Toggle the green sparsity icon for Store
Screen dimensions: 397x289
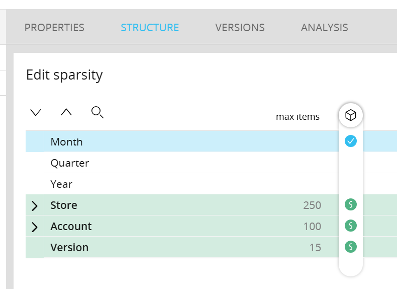tap(351, 204)
